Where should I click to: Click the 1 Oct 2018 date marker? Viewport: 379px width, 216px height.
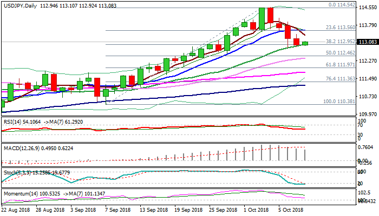click(256, 210)
